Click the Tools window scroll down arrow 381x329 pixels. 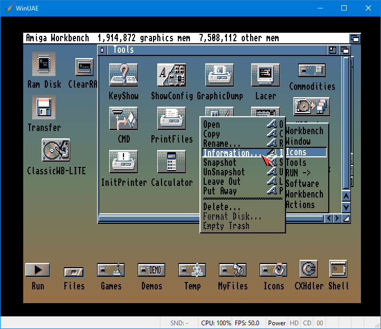click(x=346, y=206)
